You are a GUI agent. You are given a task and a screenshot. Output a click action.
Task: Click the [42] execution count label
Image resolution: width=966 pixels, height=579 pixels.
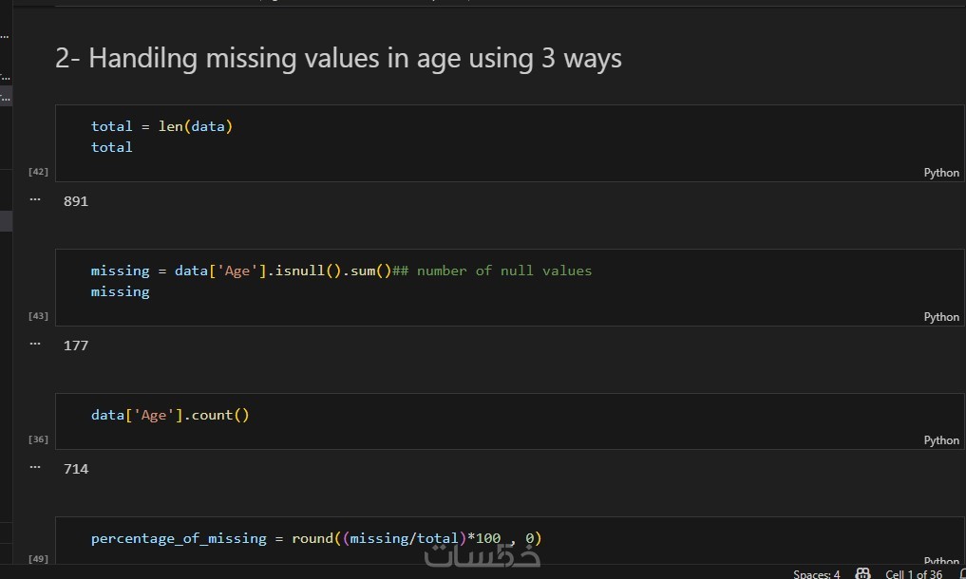38,172
